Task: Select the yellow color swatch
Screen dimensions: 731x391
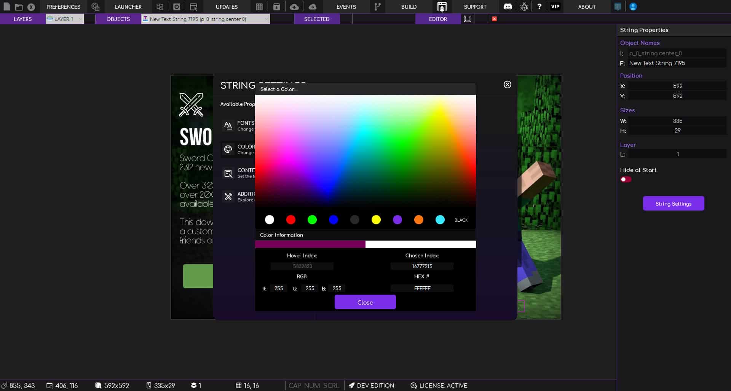Action: click(377, 220)
